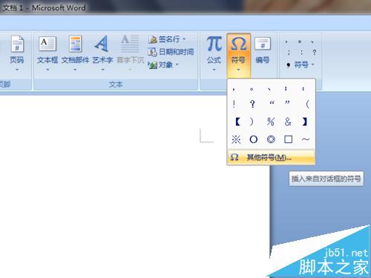Open 文档部件 quick parts
Image resolution: width=371 pixels, height=278 pixels.
[75, 53]
